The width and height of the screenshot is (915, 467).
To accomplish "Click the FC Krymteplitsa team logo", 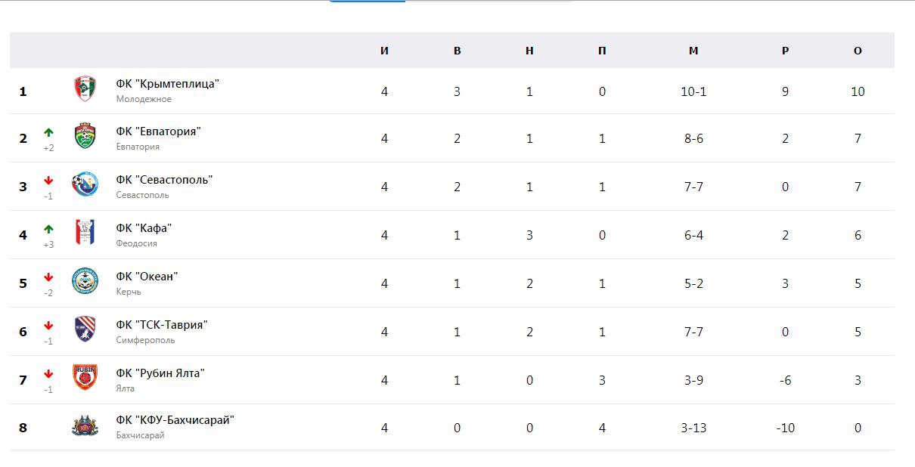I will click(85, 88).
